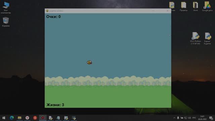Open the 'Корзина' recycle bin icon

pyautogui.click(x=6, y=22)
